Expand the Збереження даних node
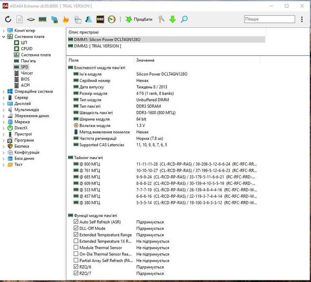 (3, 116)
